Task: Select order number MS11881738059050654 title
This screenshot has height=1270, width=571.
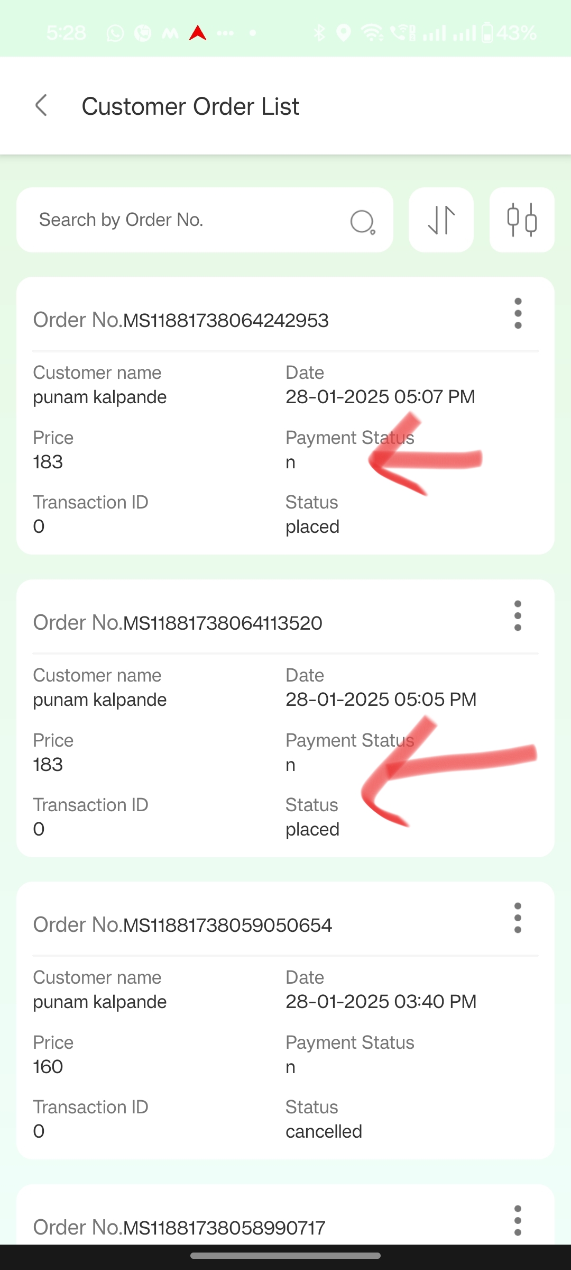Action: [182, 925]
